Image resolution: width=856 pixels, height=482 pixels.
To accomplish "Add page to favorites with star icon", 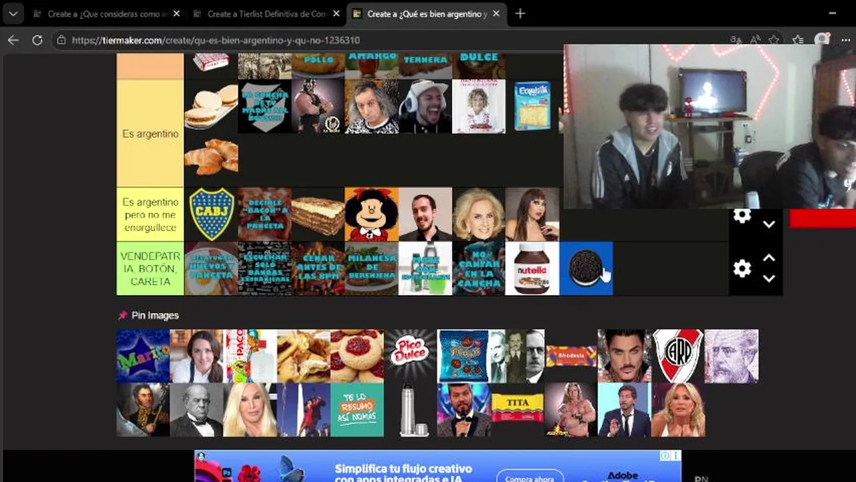I will click(x=775, y=40).
